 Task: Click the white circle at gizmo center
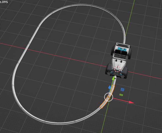(x=109, y=97)
